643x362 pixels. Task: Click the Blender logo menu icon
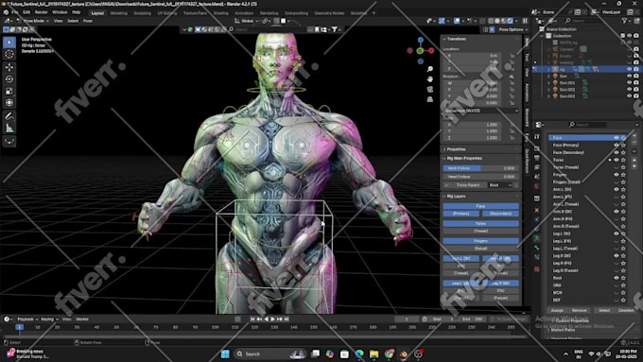point(6,12)
